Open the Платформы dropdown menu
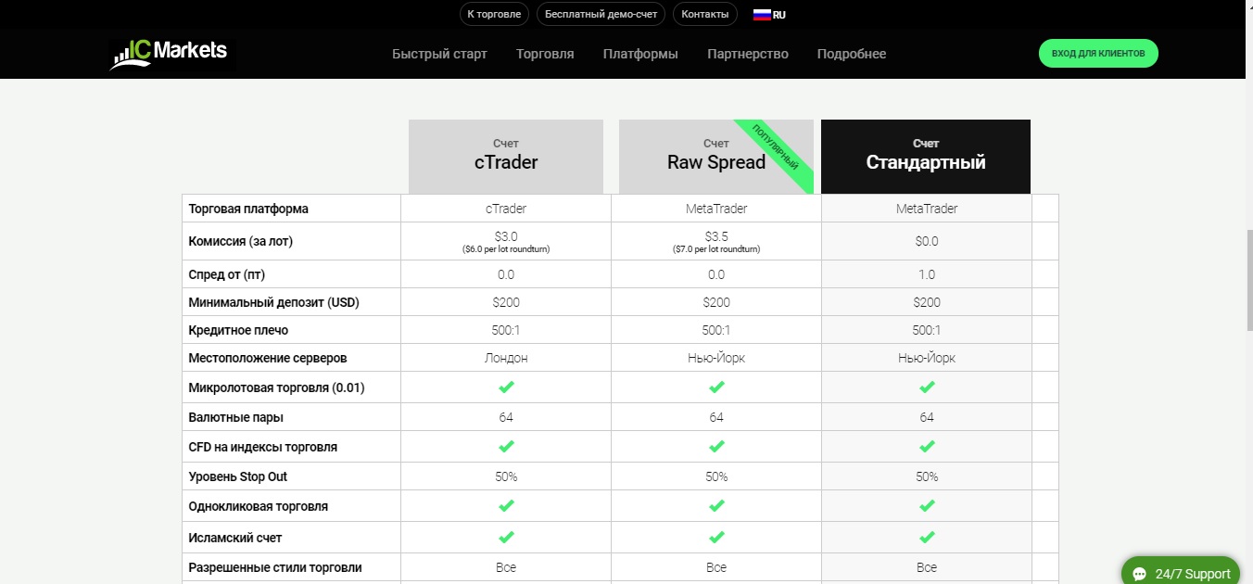 639,54
